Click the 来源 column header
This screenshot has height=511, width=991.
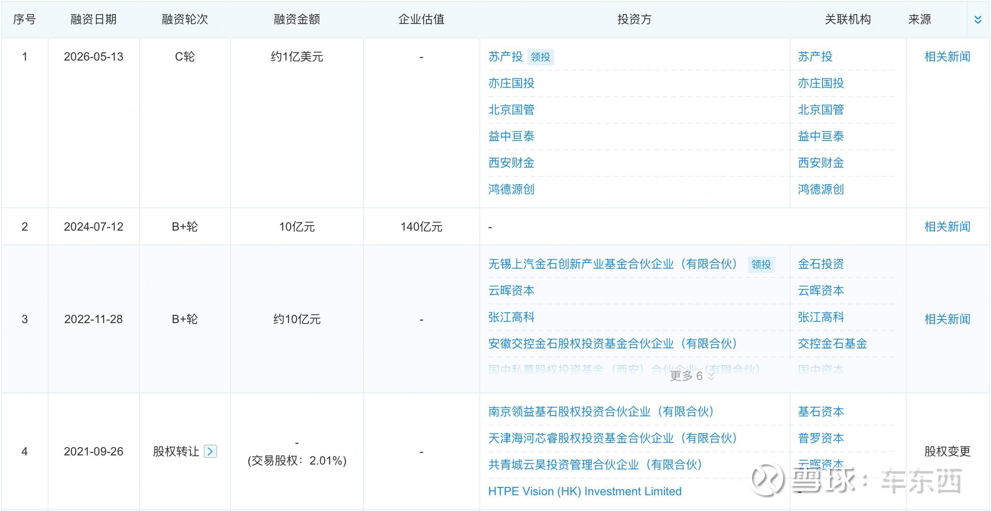[920, 19]
